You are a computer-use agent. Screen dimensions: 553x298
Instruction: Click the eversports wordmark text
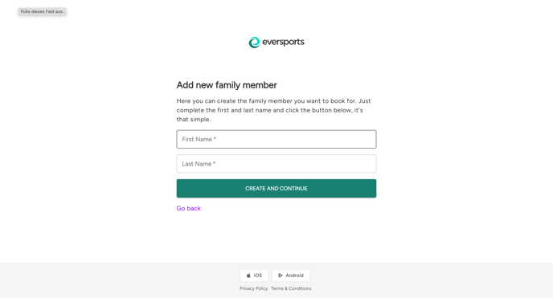(x=283, y=42)
